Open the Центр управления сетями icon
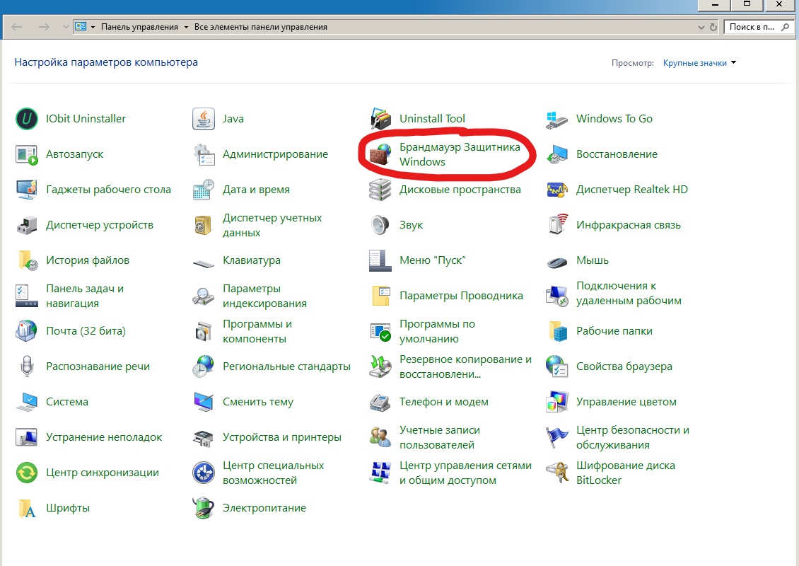Screen dimensions: 799x566 380,472
